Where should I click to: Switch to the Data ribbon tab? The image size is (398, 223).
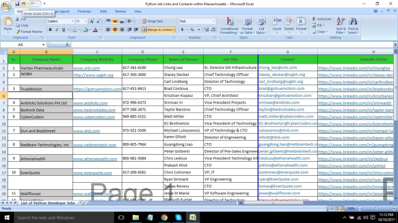[104, 12]
